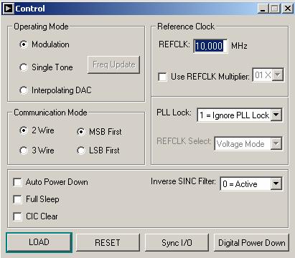This screenshot has height=258, width=295.
Task: Enable Use REFCLK Multiplier checkbox
Action: pyautogui.click(x=162, y=77)
